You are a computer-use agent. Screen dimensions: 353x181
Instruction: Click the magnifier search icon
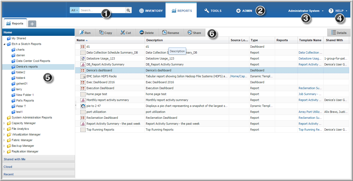(128, 10)
